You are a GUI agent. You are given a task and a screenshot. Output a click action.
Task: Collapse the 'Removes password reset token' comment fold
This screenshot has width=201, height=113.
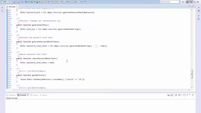pos(12,52)
